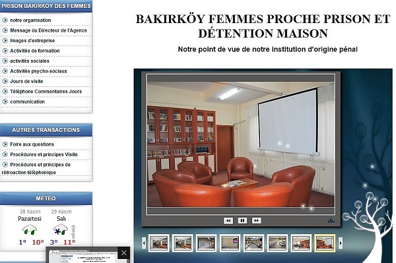
Task: Open Téléphone Commentaires Jours link
Action: pyautogui.click(x=46, y=92)
